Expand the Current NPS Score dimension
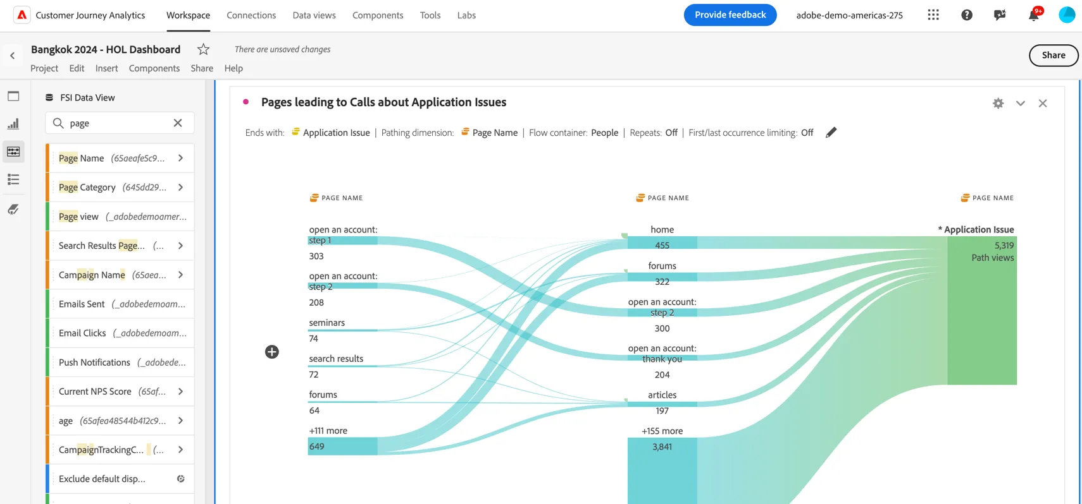 point(180,392)
